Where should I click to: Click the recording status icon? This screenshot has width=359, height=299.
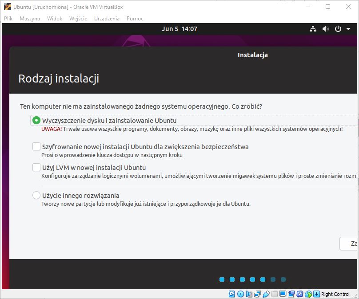point(291,294)
